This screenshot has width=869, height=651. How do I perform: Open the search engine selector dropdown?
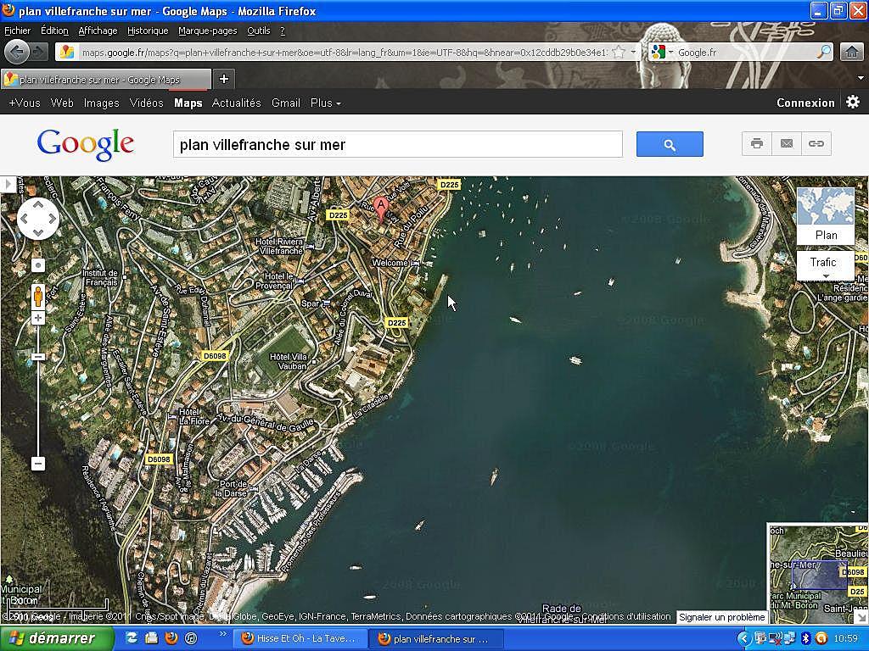[x=670, y=53]
